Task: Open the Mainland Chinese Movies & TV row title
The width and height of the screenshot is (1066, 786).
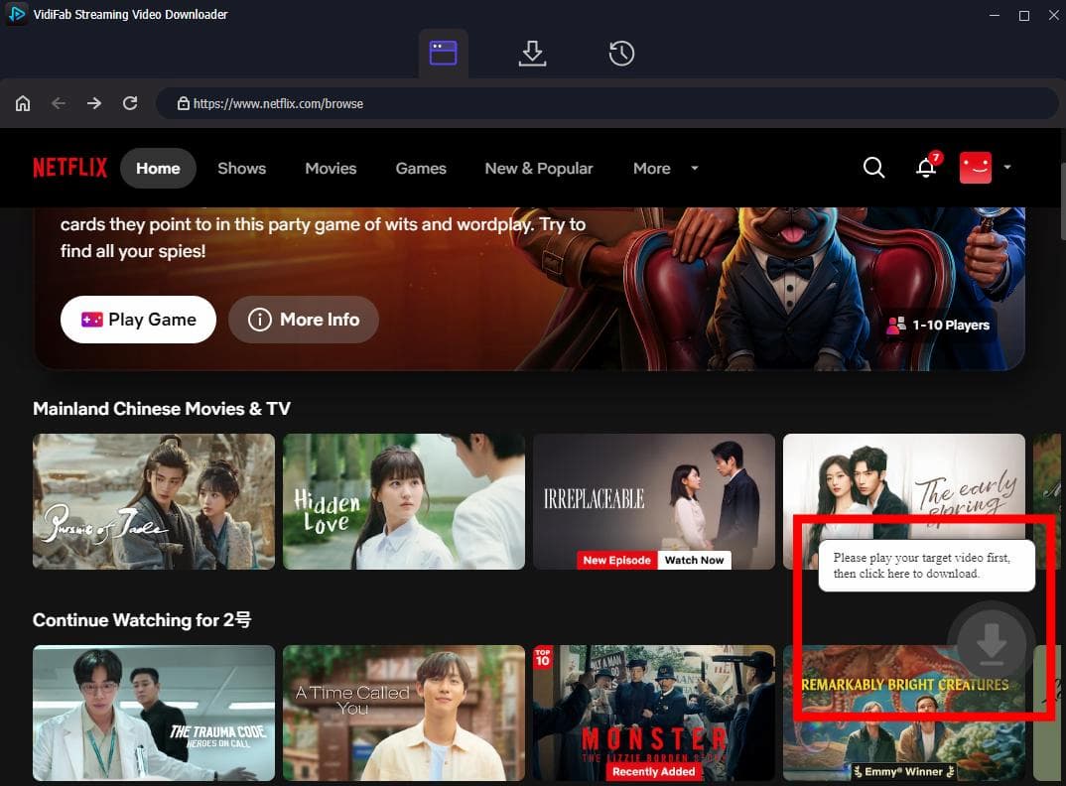Action: click(x=162, y=409)
